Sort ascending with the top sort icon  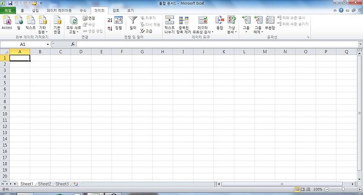coord(110,20)
